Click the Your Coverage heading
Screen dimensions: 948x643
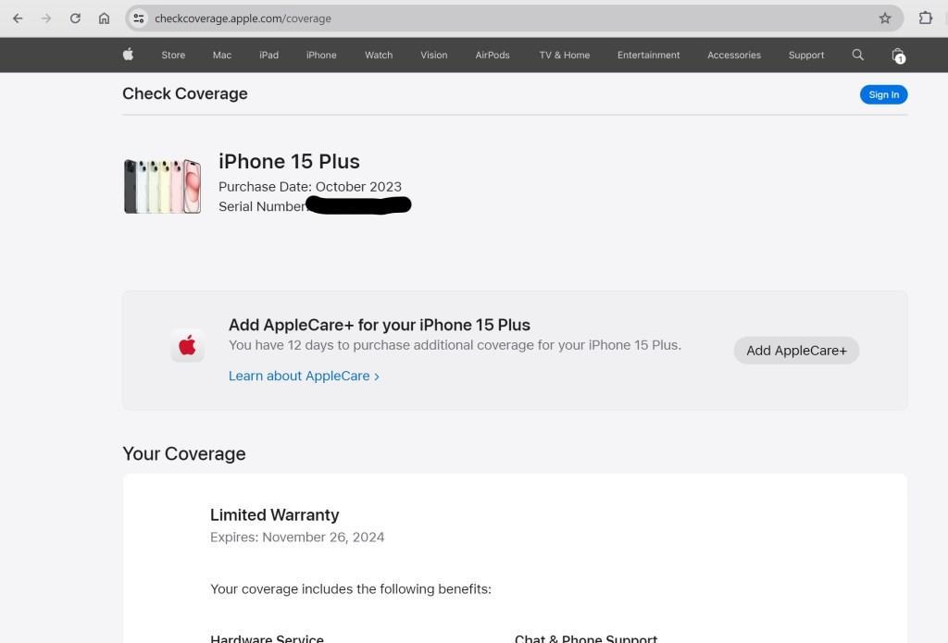click(184, 454)
